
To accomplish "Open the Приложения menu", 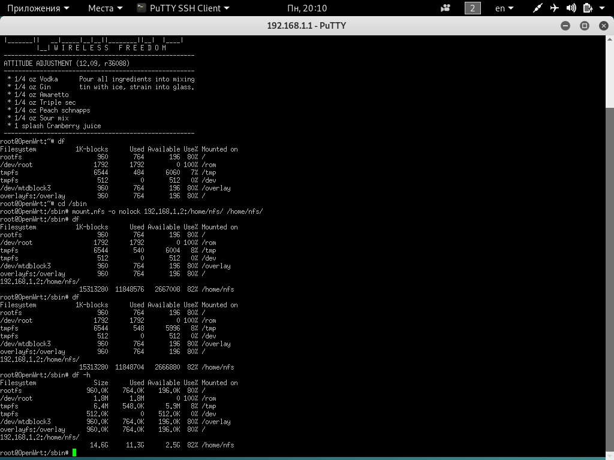I will point(38,8).
